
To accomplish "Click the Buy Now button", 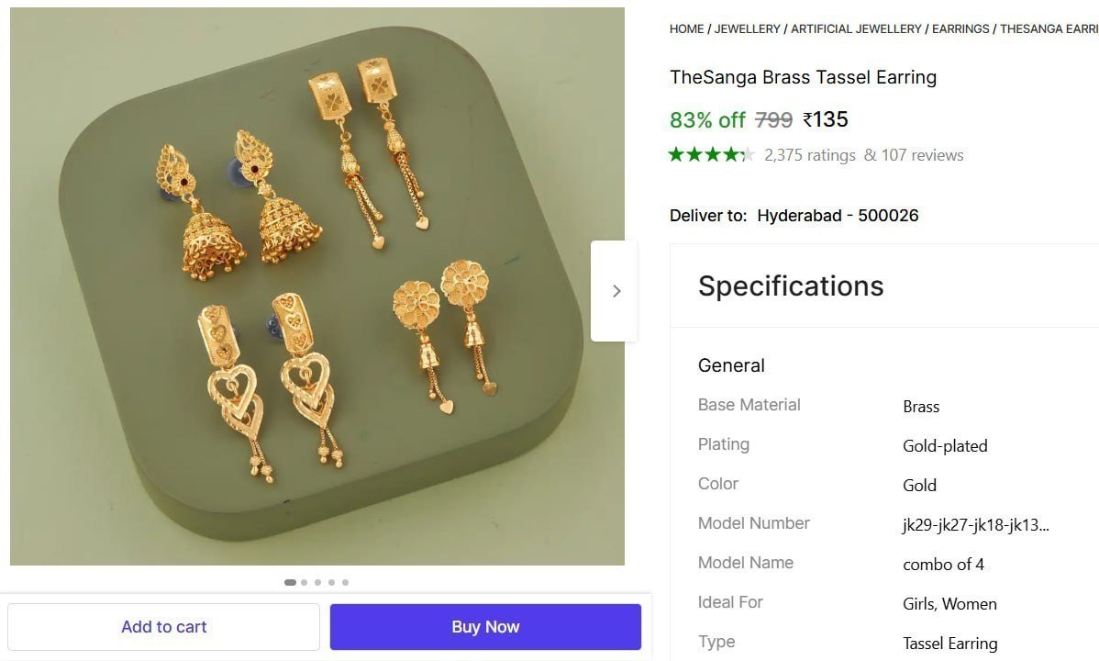I will [x=485, y=626].
